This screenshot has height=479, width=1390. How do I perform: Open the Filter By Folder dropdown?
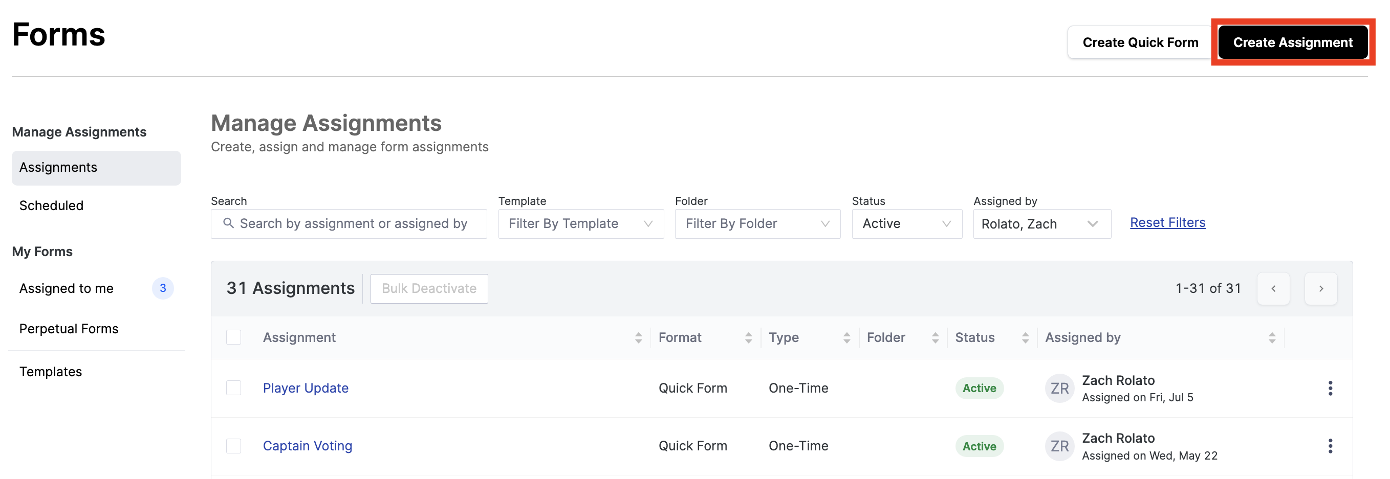(x=757, y=223)
